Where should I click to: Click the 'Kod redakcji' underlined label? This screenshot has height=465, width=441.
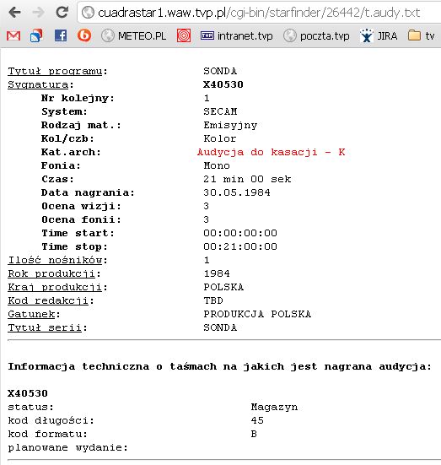tap(48, 300)
